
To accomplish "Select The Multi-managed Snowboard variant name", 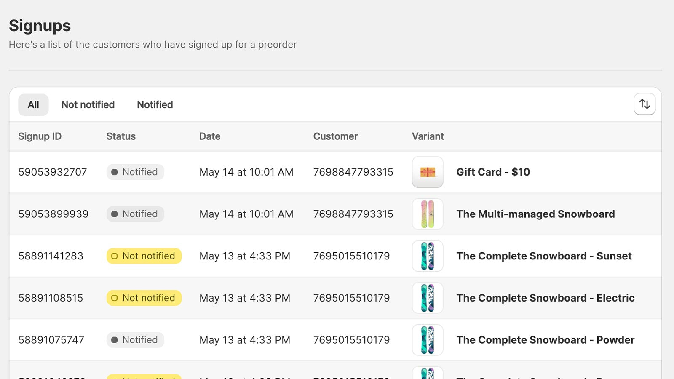I will 535,214.
